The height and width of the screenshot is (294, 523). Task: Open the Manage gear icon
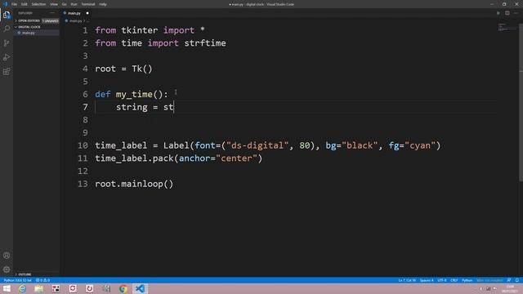tap(7, 269)
